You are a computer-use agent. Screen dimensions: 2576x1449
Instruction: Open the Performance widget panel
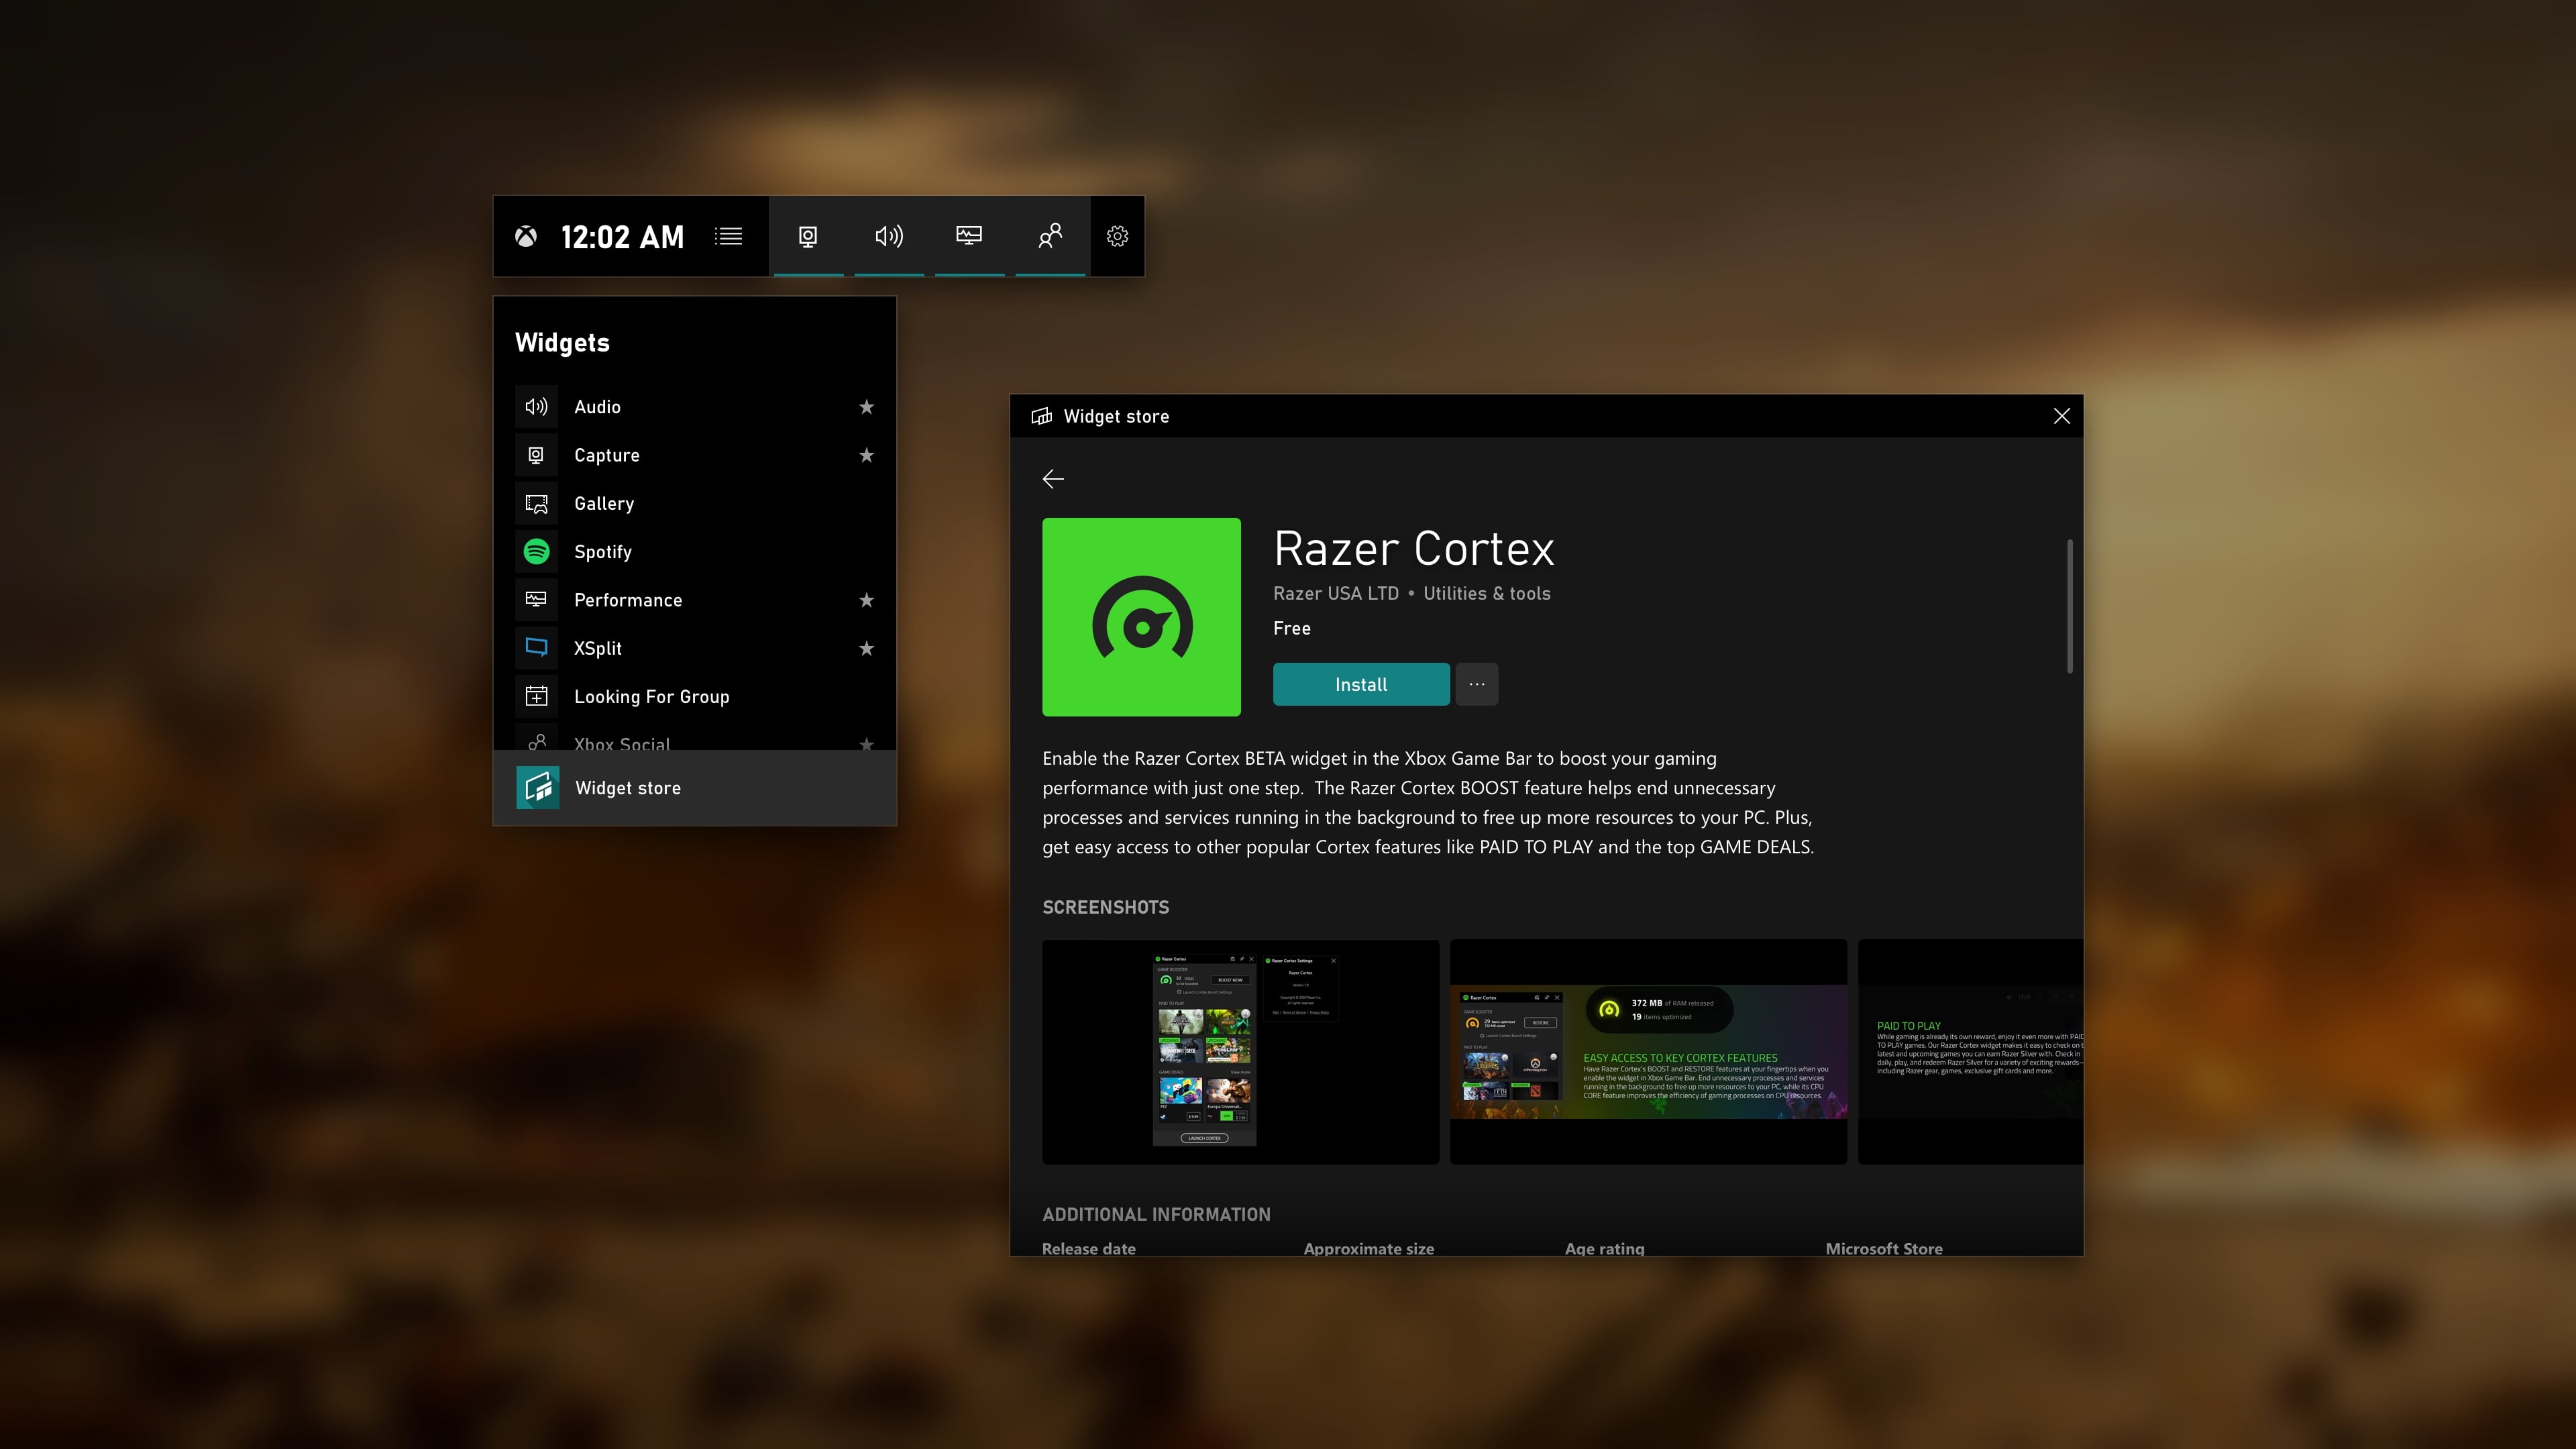[627, 598]
